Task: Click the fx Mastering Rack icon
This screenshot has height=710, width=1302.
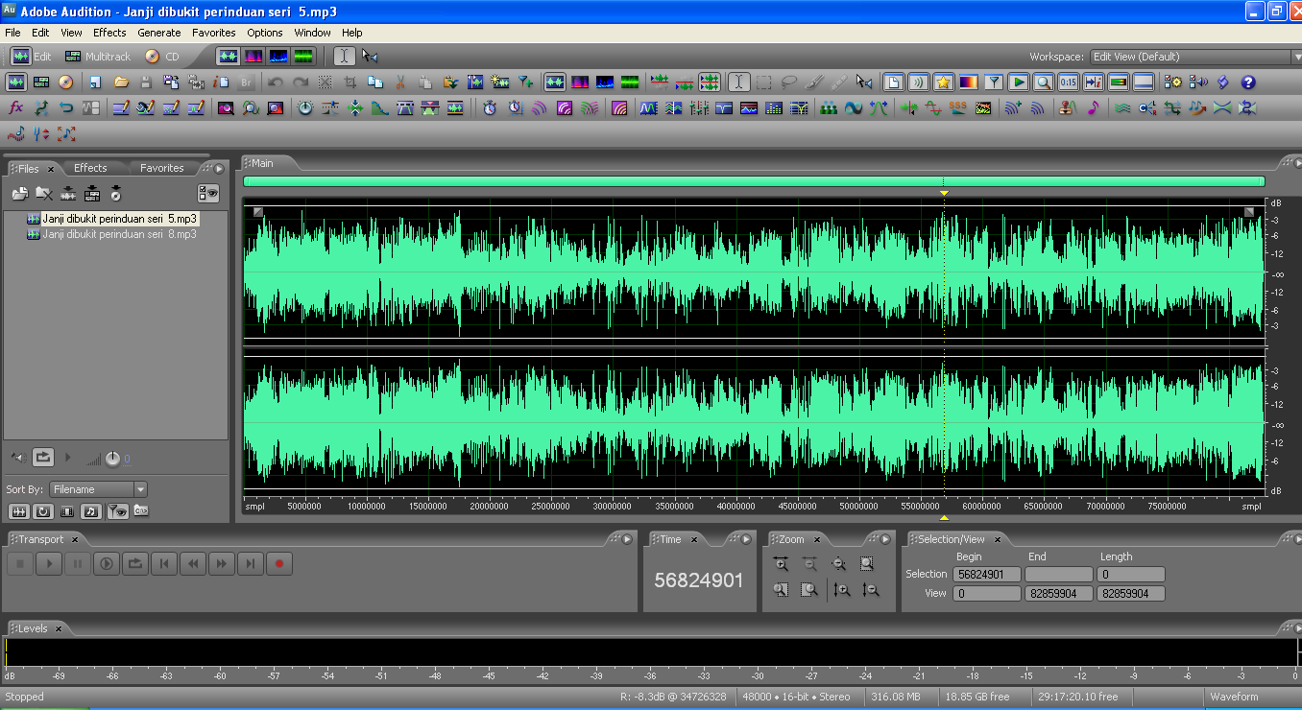Action: coord(15,108)
